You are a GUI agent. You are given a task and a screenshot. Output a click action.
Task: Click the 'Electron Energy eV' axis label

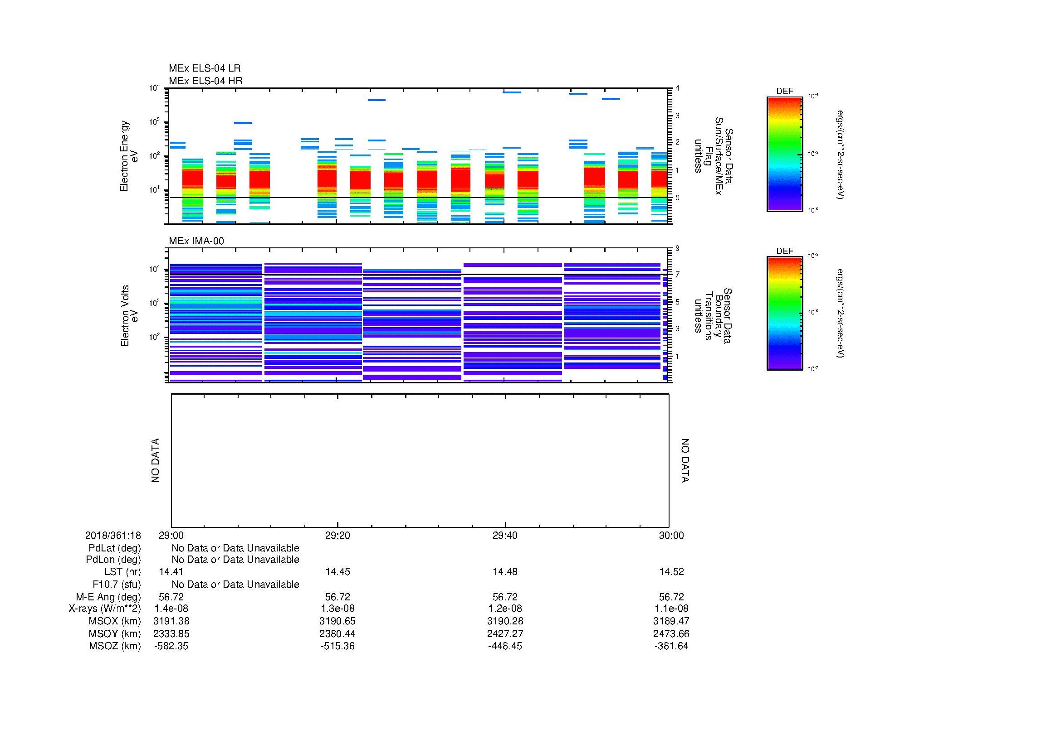click(x=129, y=156)
